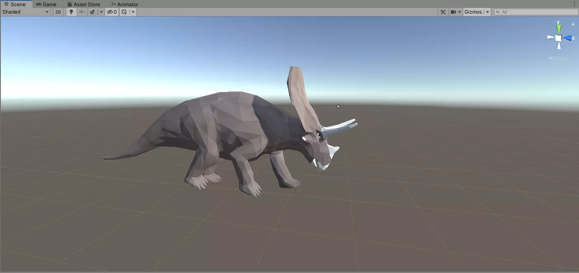Open the search filter magnifier dropdown
Screen dimensions: 579x273
(498, 12)
